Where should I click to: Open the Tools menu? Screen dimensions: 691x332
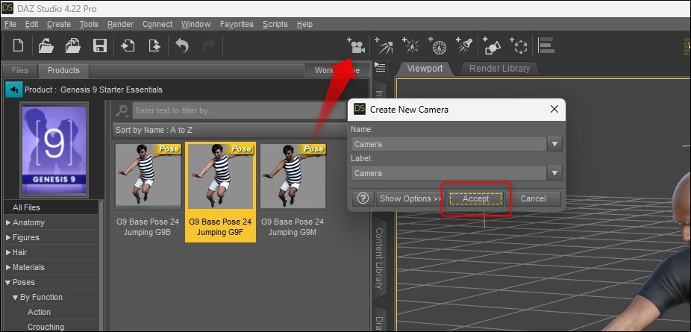click(89, 24)
